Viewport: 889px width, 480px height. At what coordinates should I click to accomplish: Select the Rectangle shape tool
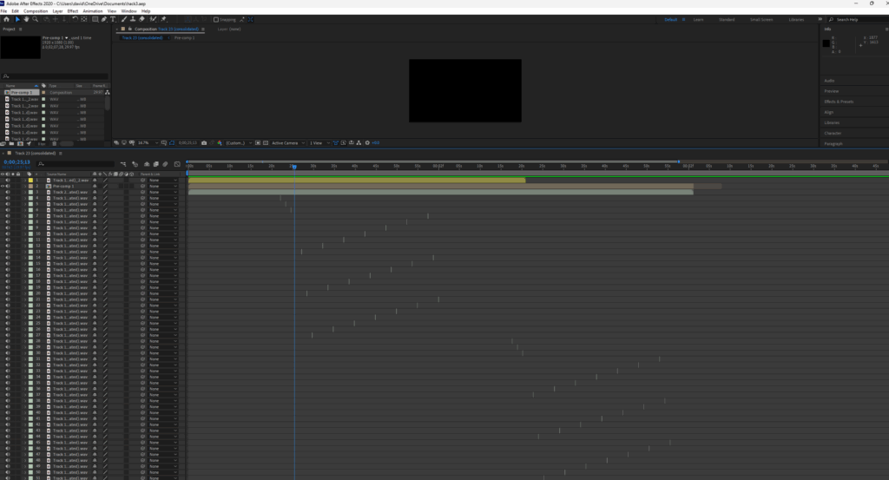[95, 19]
